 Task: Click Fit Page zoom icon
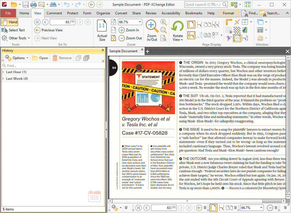[113, 22]
